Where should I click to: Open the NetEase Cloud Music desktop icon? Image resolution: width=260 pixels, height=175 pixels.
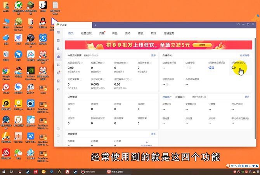pos(6,154)
